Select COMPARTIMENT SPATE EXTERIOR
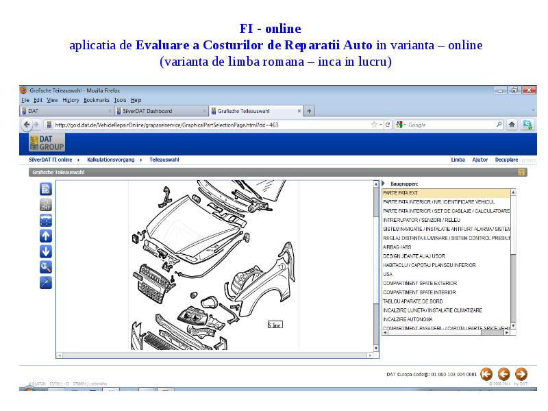This screenshot has height=411, width=548. point(447,284)
